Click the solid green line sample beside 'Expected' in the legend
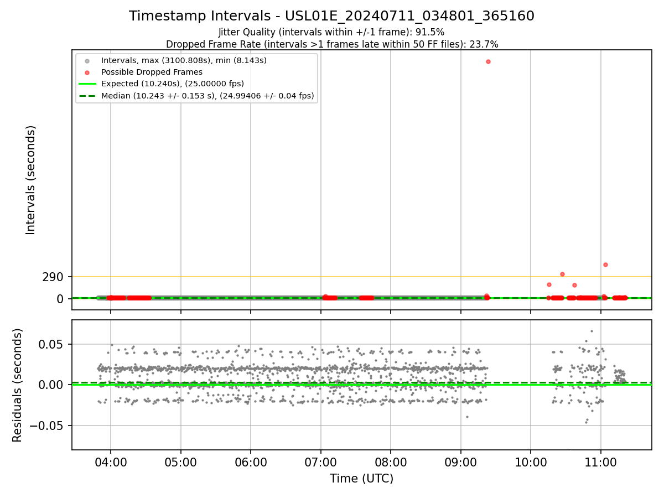 (87, 84)
